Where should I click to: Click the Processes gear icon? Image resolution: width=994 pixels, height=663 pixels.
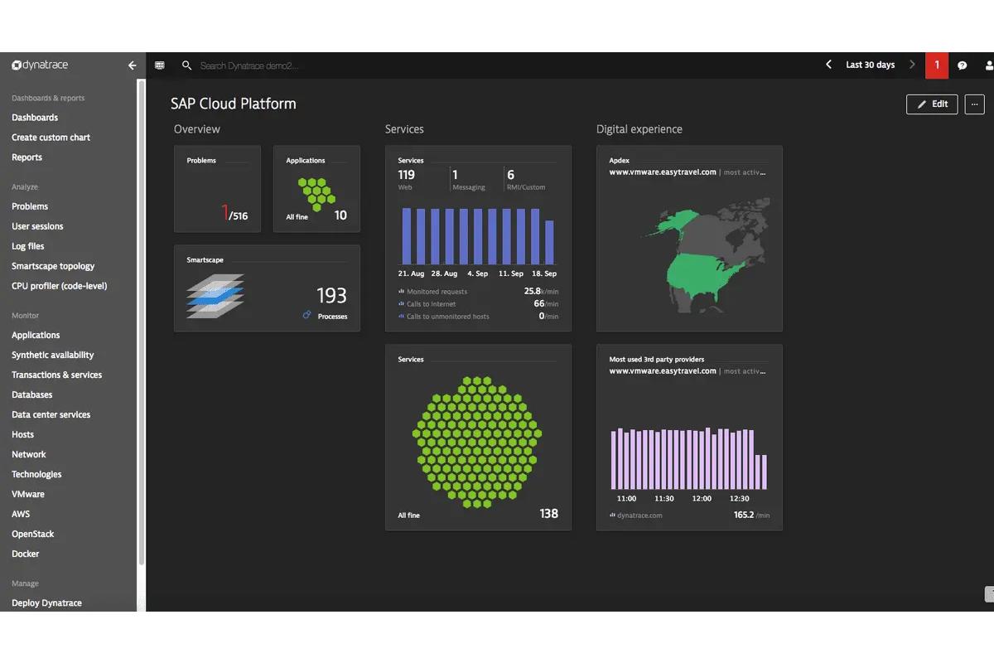pyautogui.click(x=307, y=316)
